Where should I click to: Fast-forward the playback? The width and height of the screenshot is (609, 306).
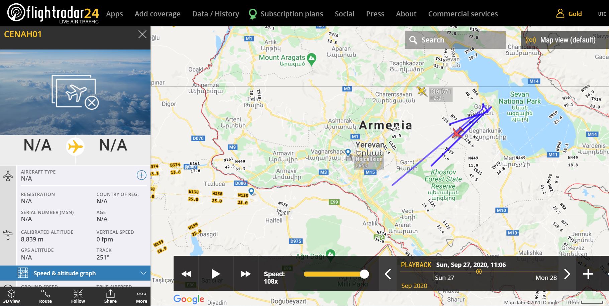pos(246,274)
